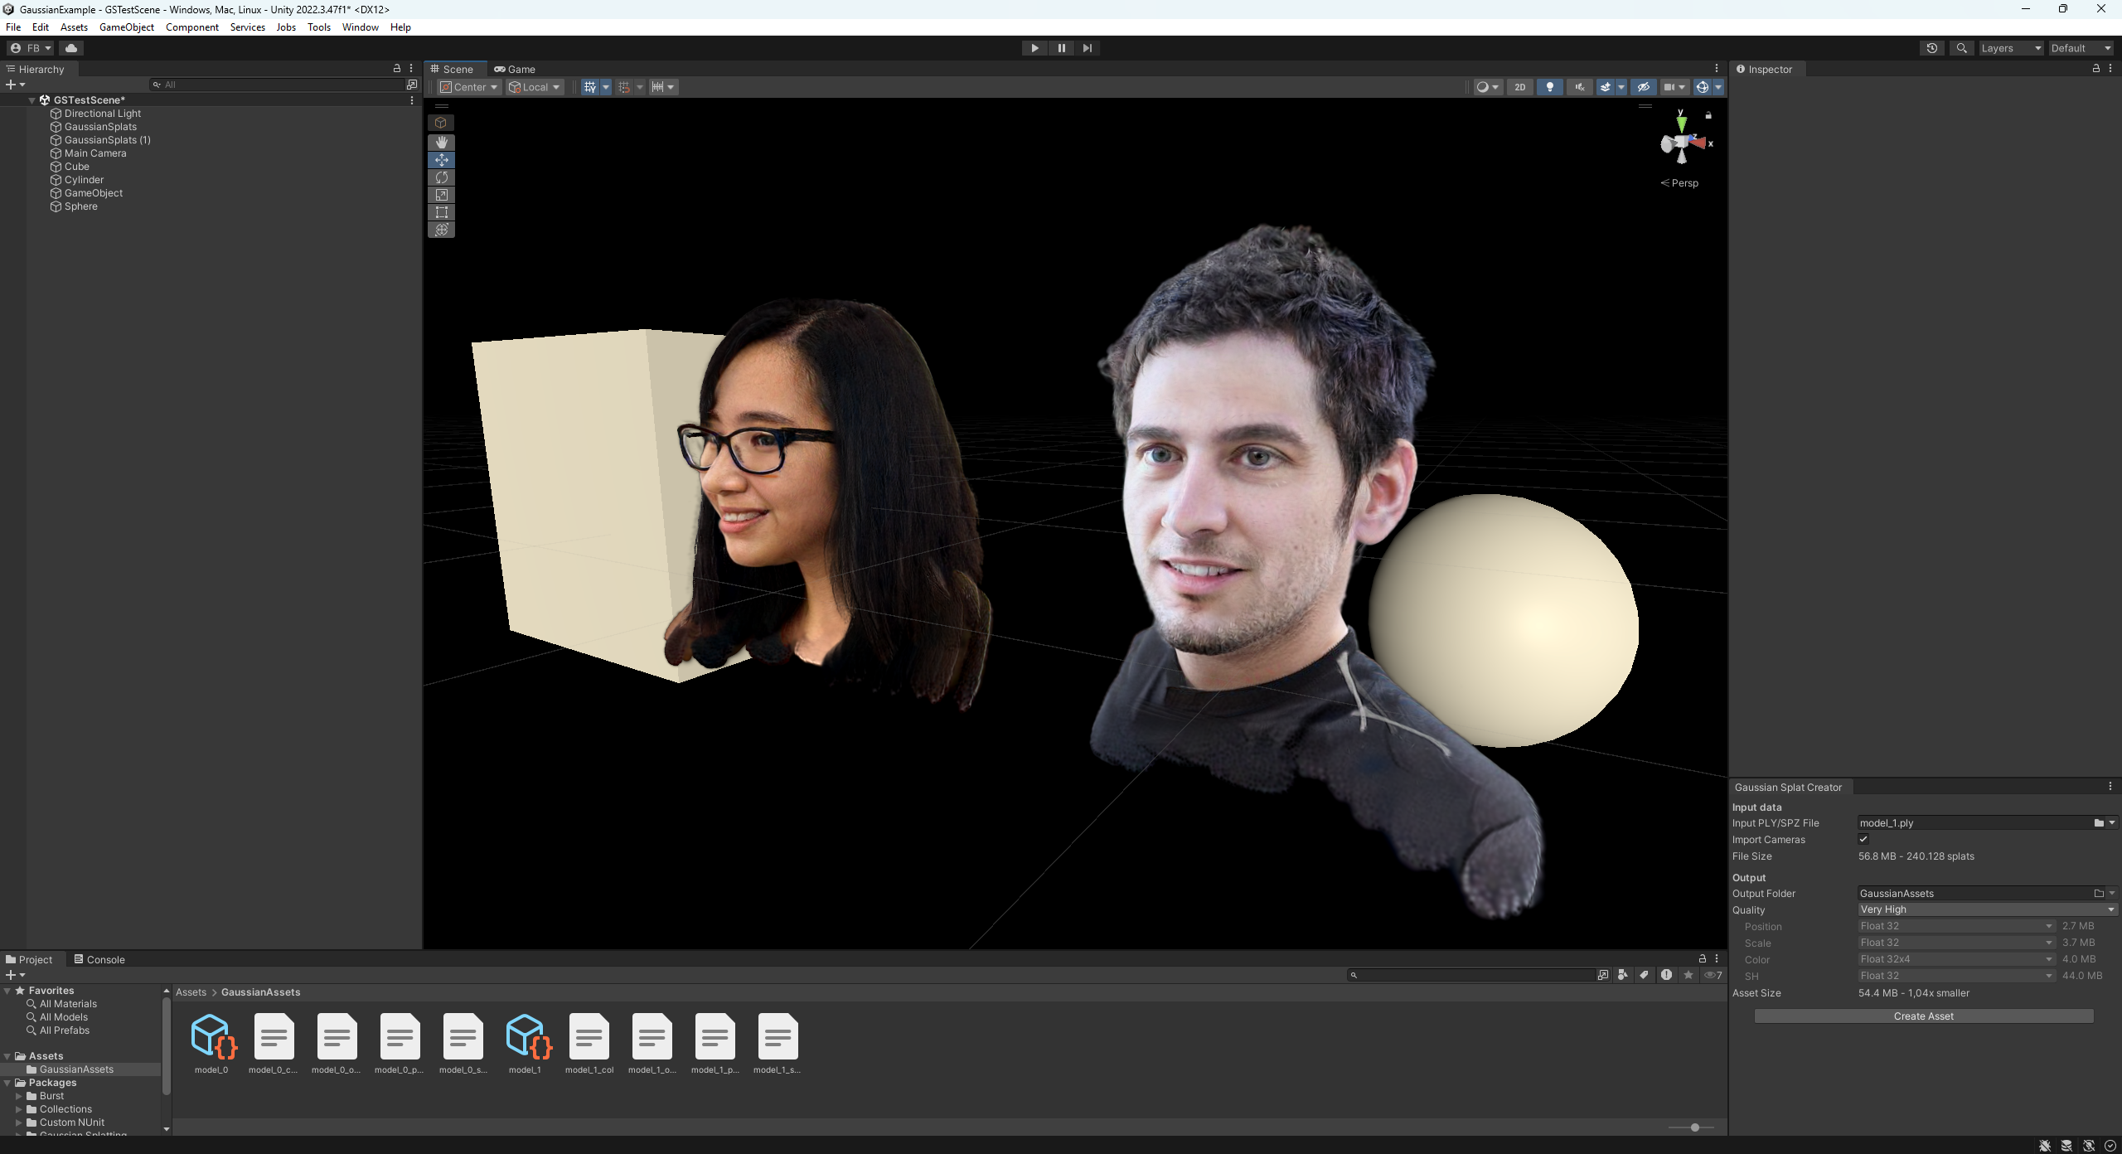This screenshot has width=2122, height=1154.
Task: Select Main Camera in Hierarchy
Action: click(x=95, y=153)
